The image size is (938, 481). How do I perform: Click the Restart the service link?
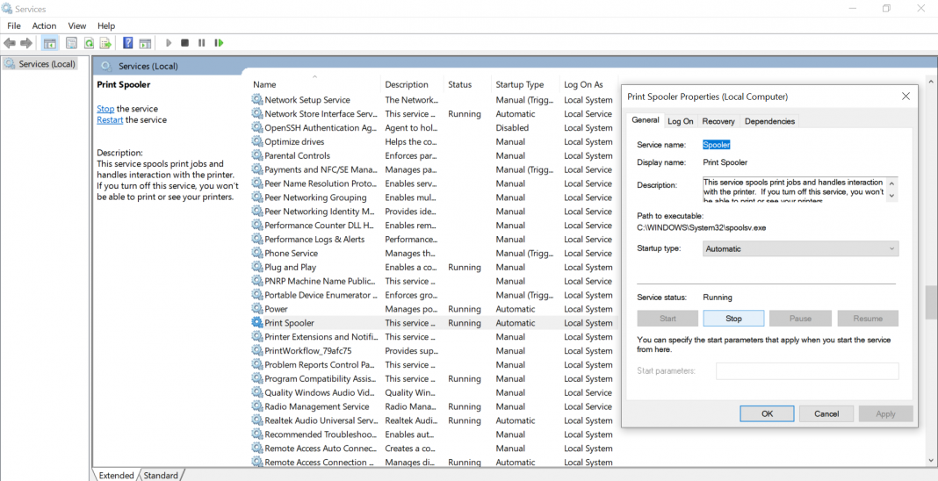[x=110, y=119]
